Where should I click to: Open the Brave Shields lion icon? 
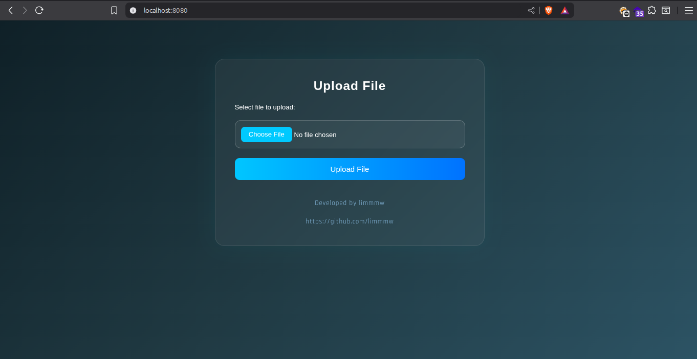pos(549,10)
